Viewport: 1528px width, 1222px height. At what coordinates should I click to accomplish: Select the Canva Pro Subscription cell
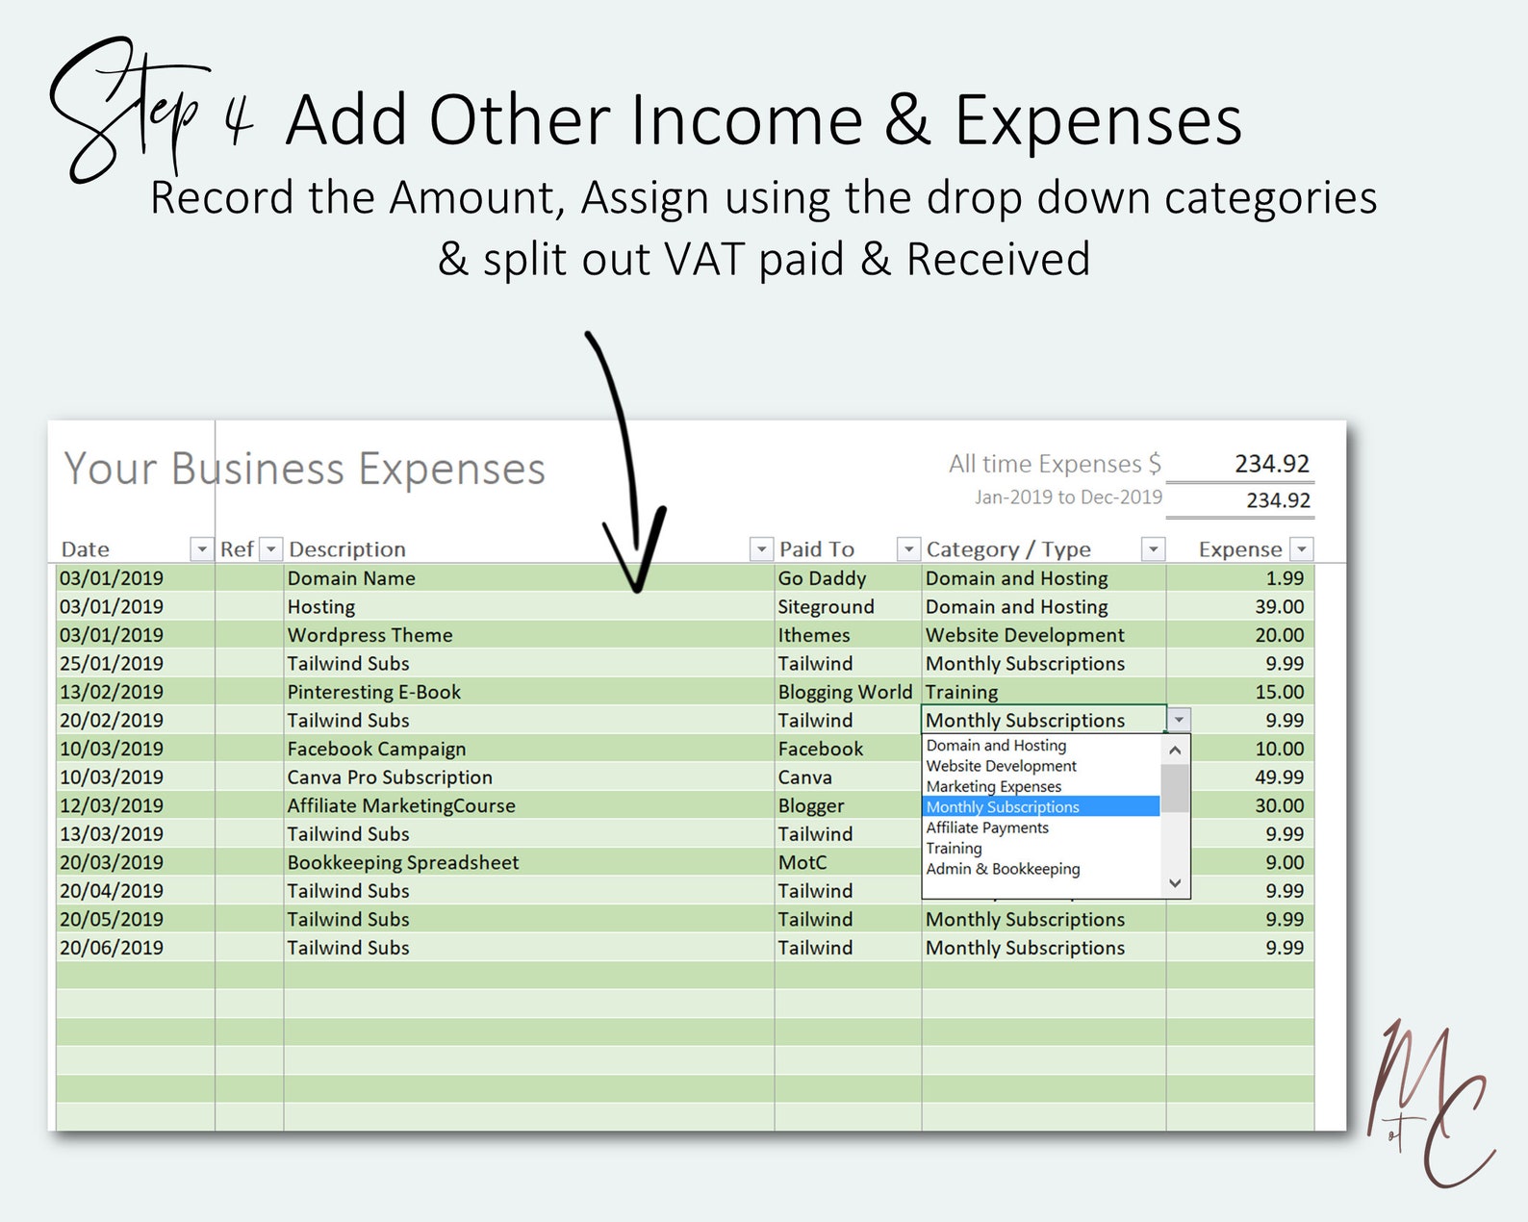tap(529, 777)
